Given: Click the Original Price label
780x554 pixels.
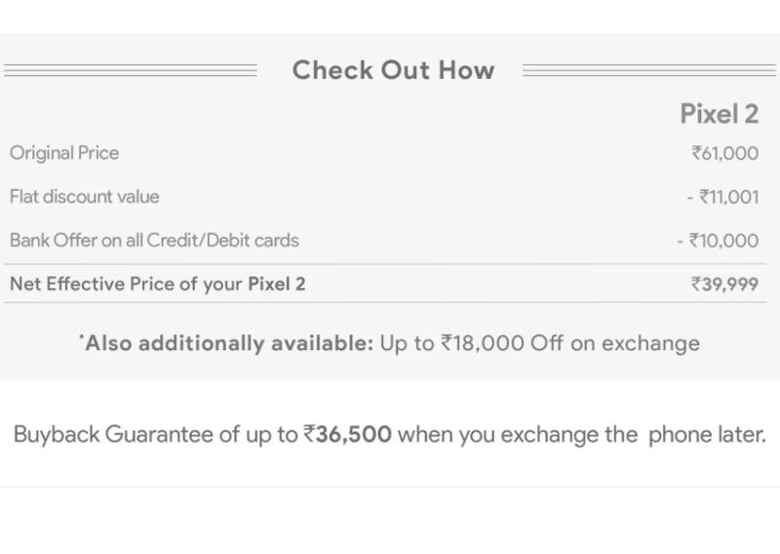Looking at the screenshot, I should pyautogui.click(x=64, y=153).
